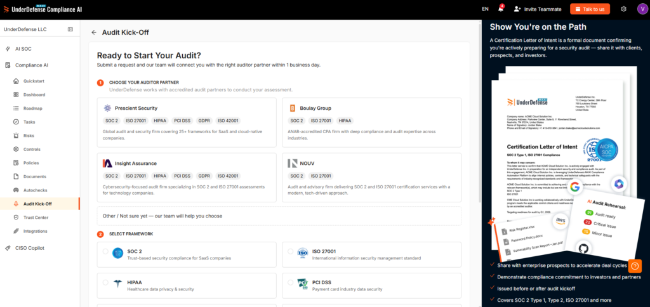This screenshot has height=307, width=650.
Task: Click the Quickstart home icon
Action: (16, 81)
